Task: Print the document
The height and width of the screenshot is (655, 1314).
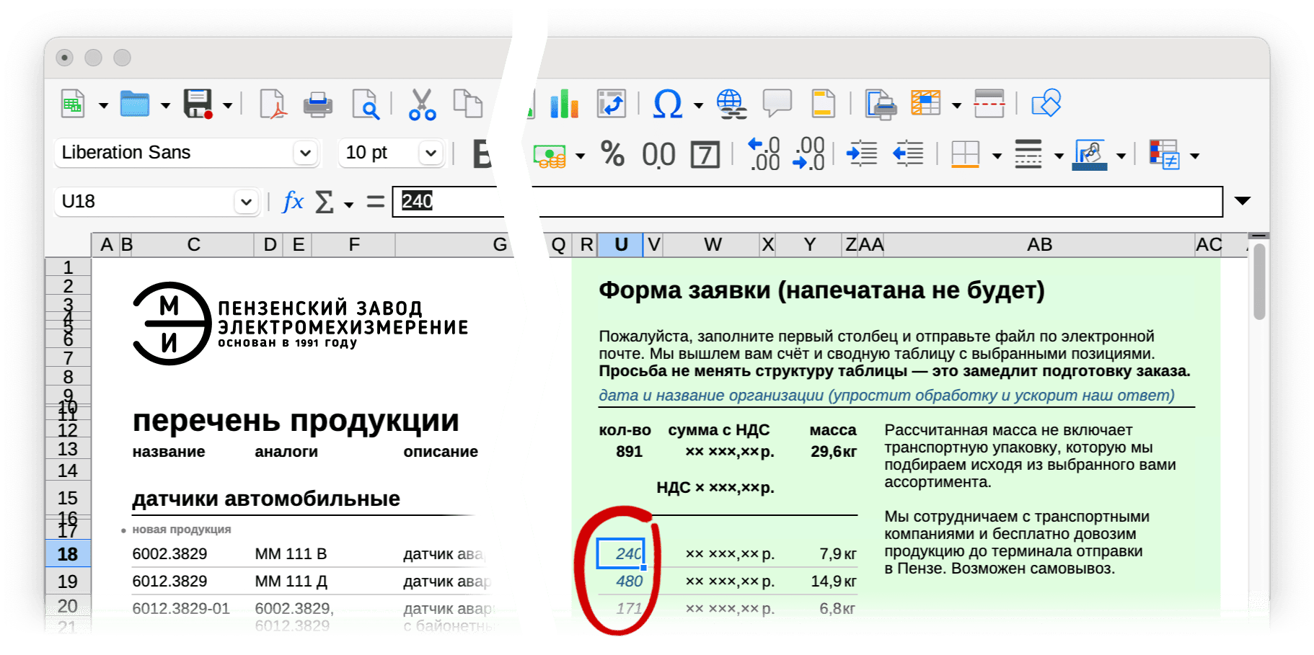Action: (317, 103)
